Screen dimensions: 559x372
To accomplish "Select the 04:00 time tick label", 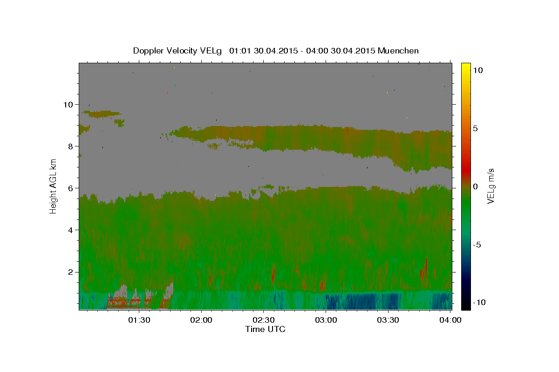I will click(x=450, y=320).
